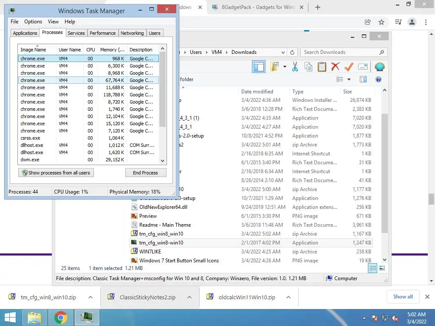Select the dwm.exe process row
The width and height of the screenshot is (435, 326).
point(88,160)
